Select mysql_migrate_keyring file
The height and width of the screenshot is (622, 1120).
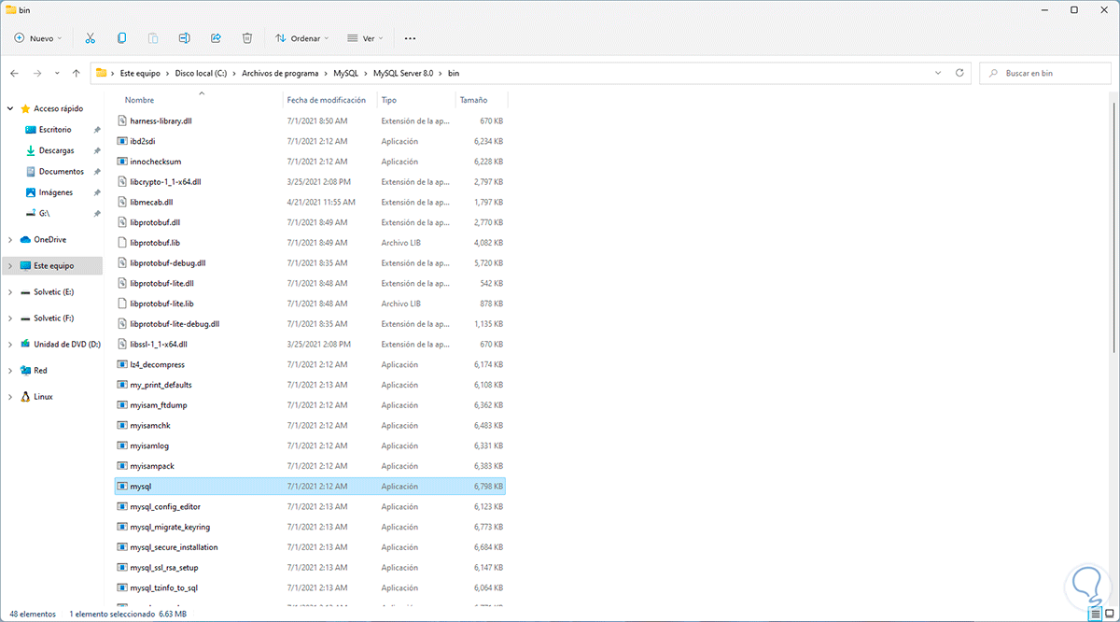click(x=309, y=528)
